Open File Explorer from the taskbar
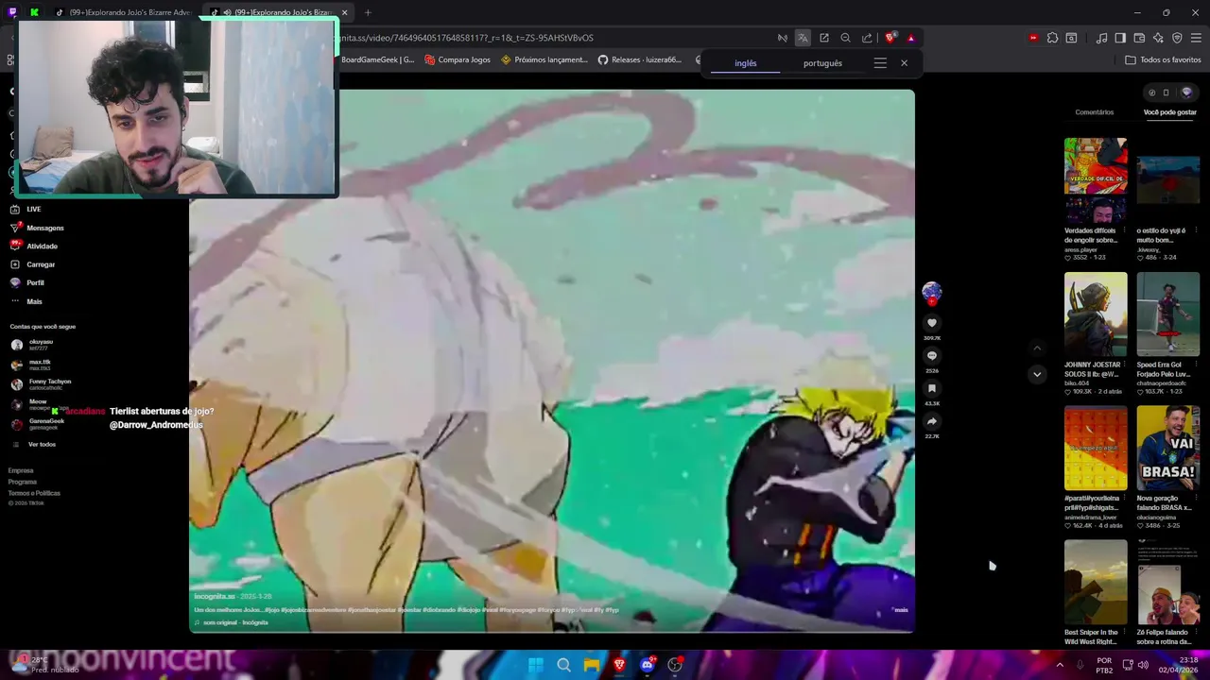This screenshot has height=680, width=1210. coord(591,665)
